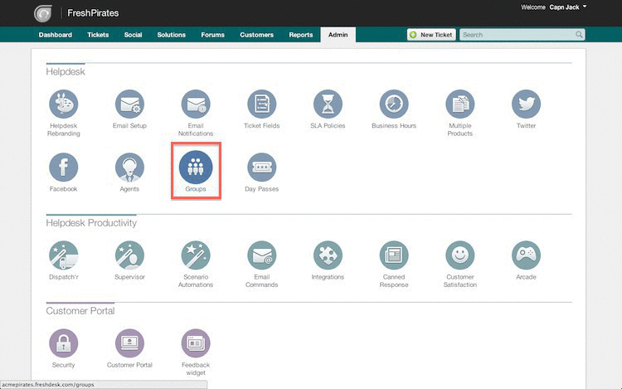Click the FreshPirates swirl logo

coord(43,13)
